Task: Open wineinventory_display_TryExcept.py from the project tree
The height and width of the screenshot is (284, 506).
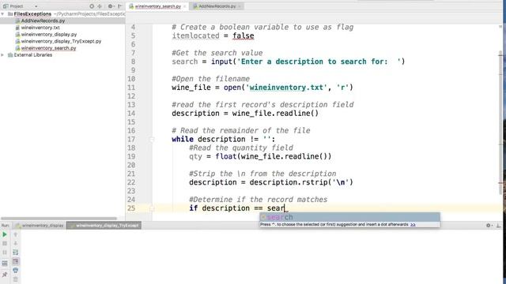Action: pyautogui.click(x=61, y=41)
